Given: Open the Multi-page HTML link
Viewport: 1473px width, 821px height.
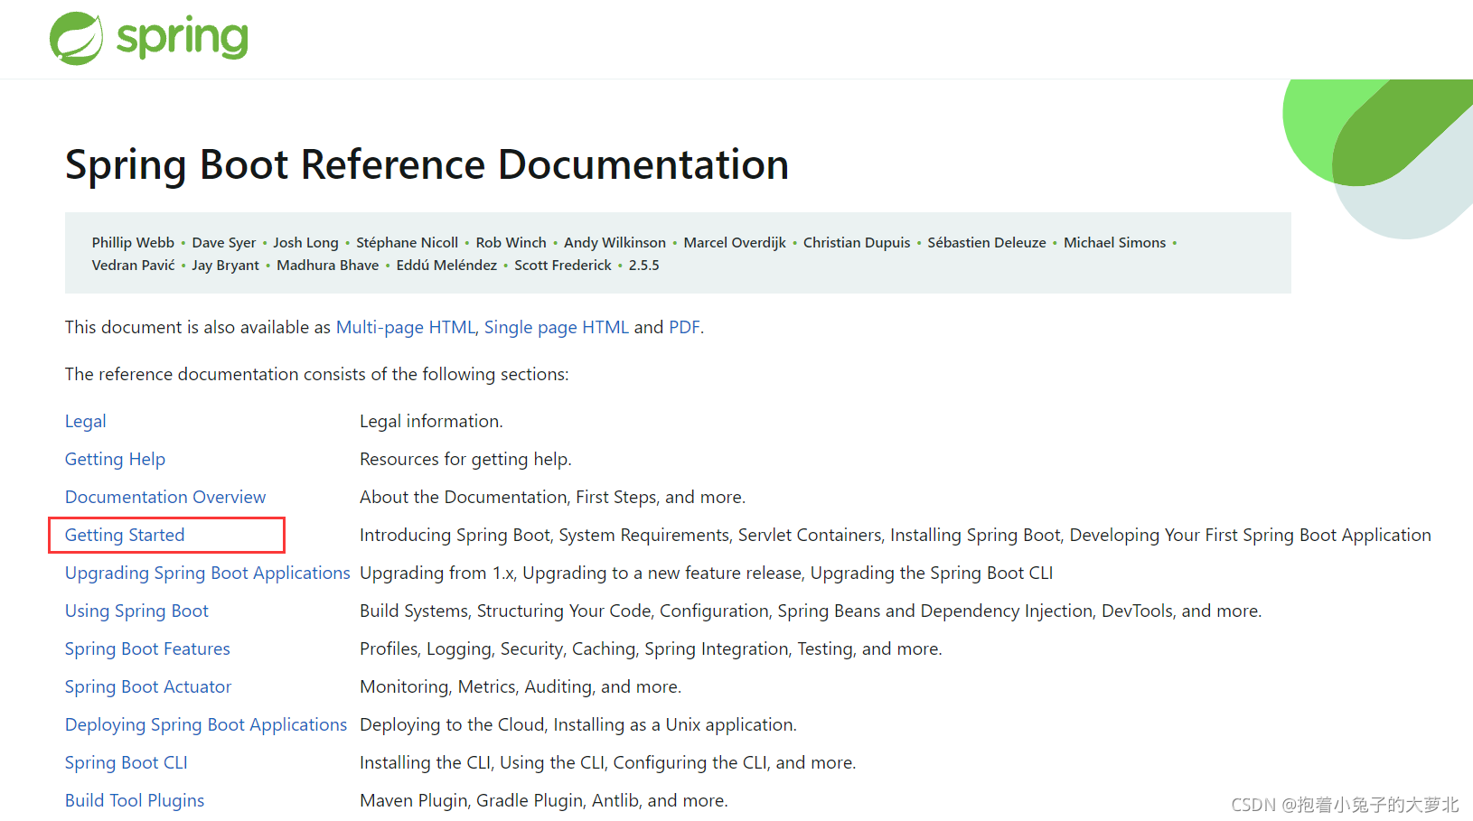Looking at the screenshot, I should pos(406,328).
